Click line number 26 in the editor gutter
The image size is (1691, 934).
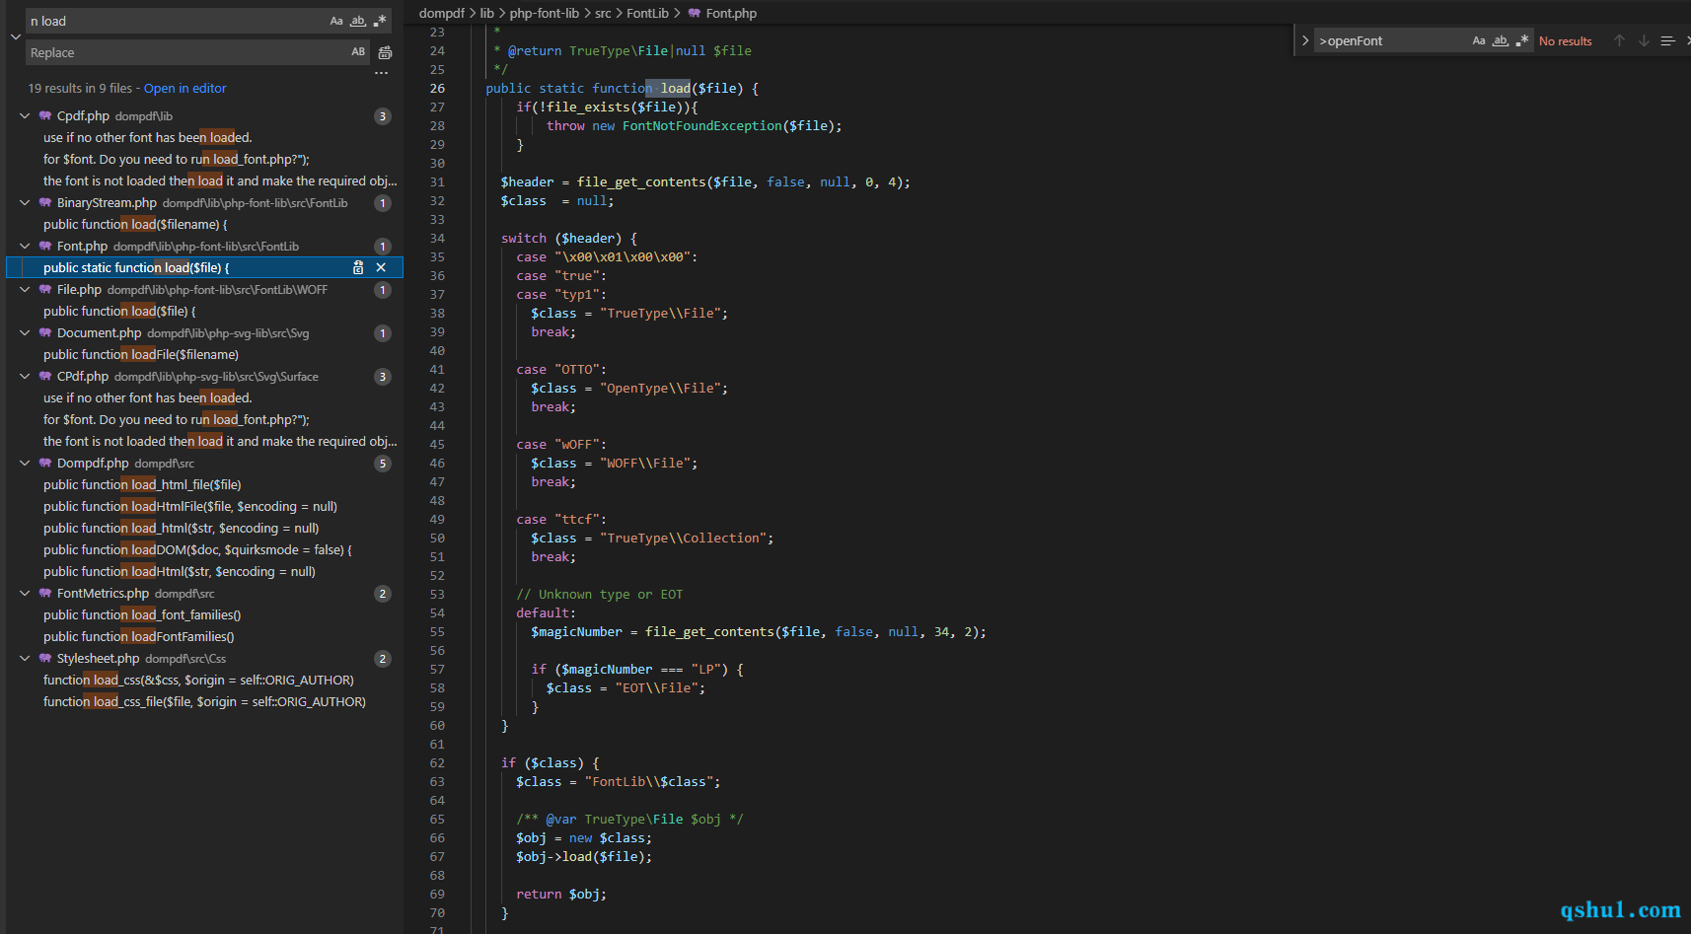pyautogui.click(x=437, y=88)
